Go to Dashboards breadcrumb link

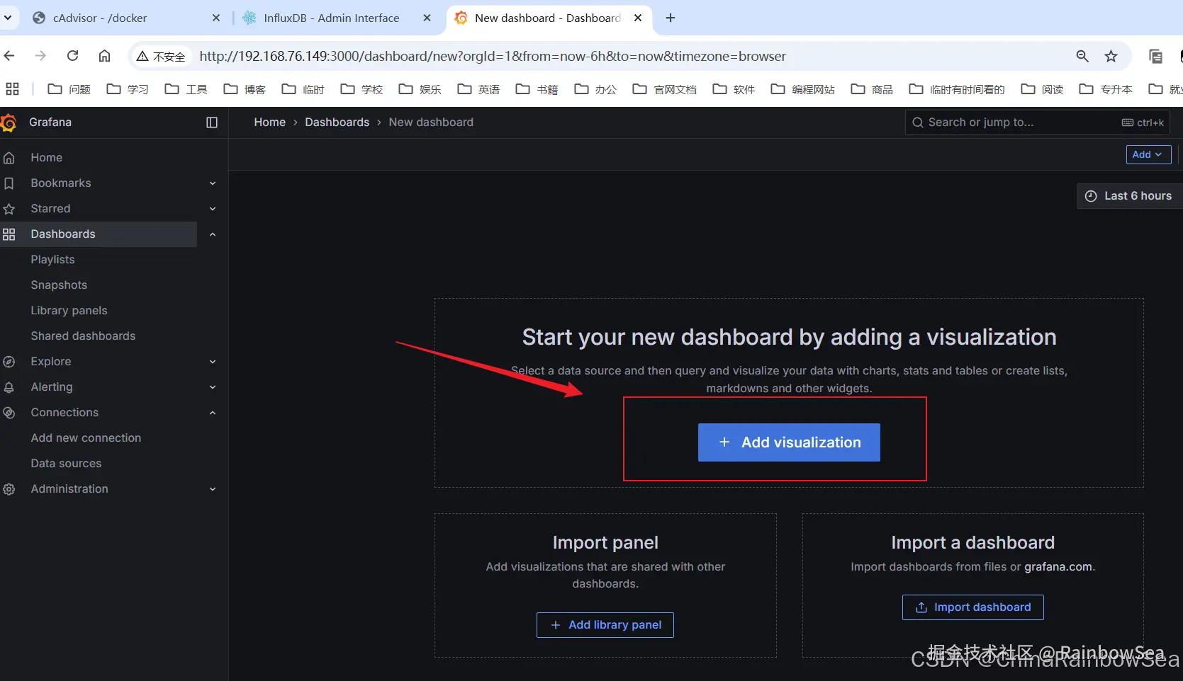[x=337, y=122]
